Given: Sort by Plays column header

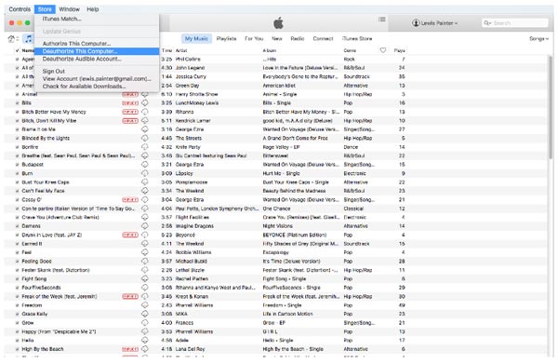Looking at the screenshot, I should coord(400,50).
